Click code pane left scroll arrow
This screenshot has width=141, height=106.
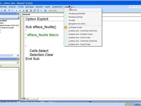click(x=27, y=99)
